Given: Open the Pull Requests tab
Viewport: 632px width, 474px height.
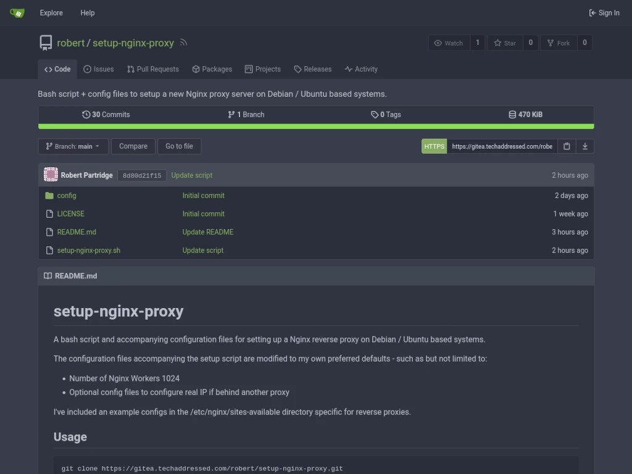Looking at the screenshot, I should (x=153, y=69).
